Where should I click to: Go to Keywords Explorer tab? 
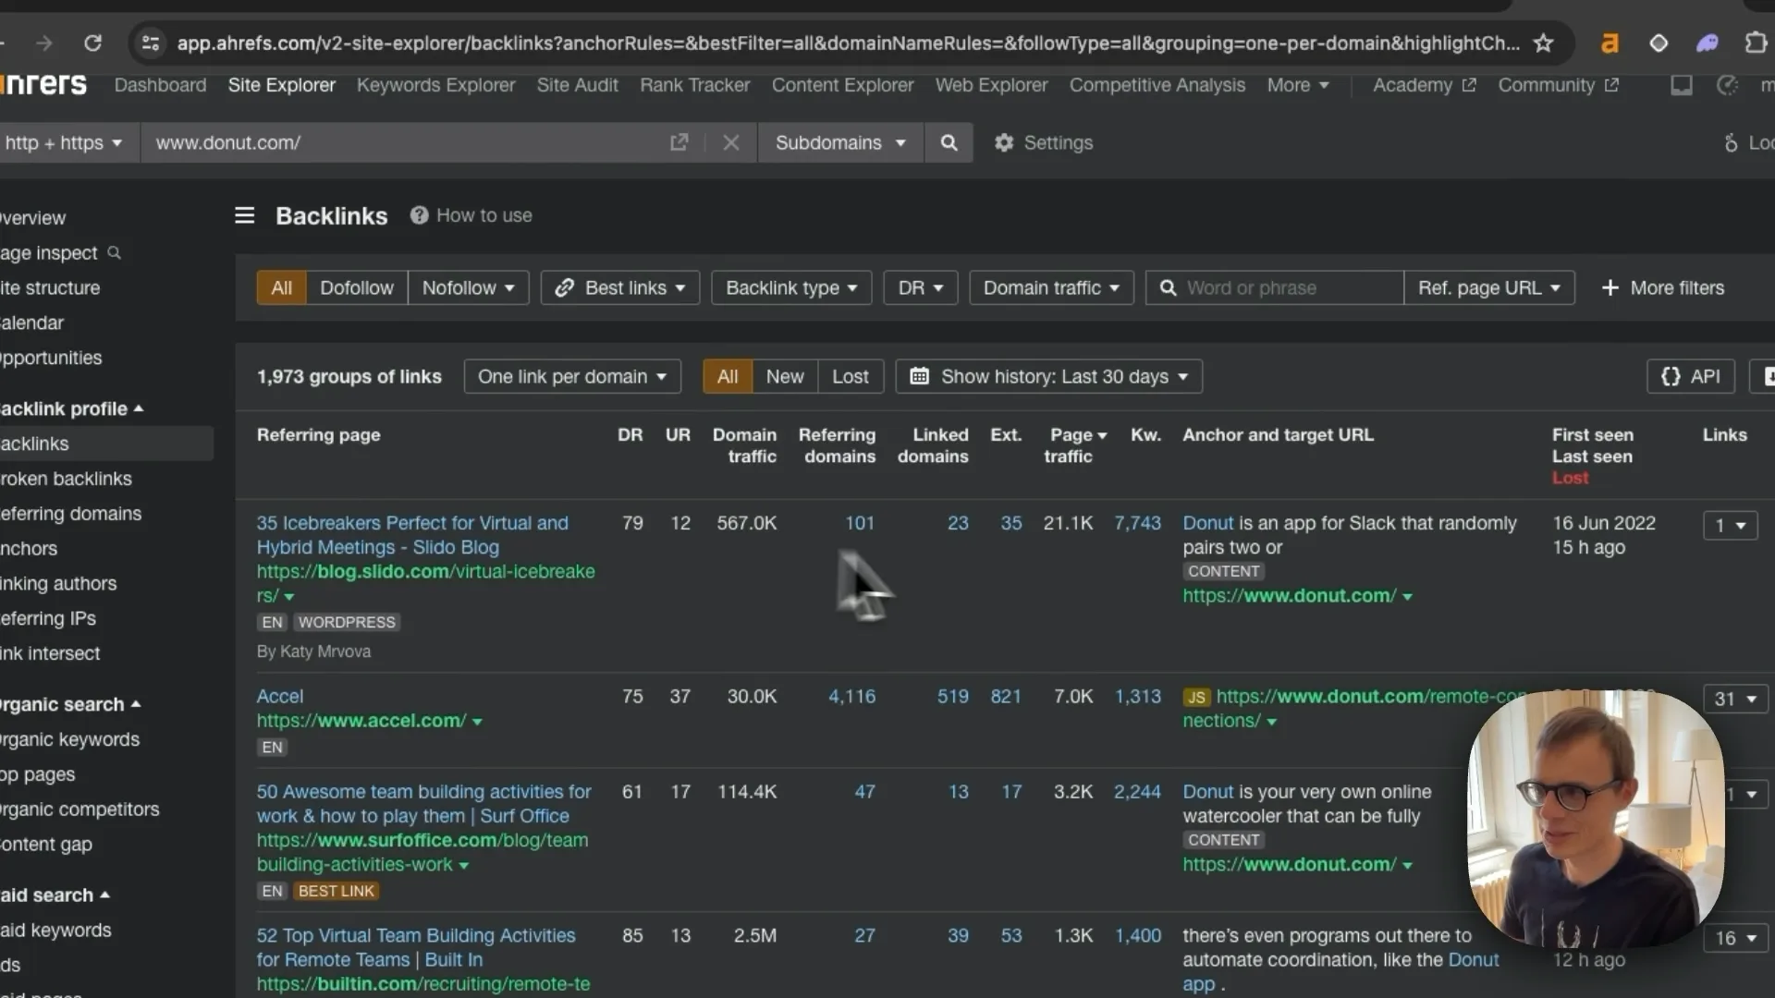tap(435, 85)
